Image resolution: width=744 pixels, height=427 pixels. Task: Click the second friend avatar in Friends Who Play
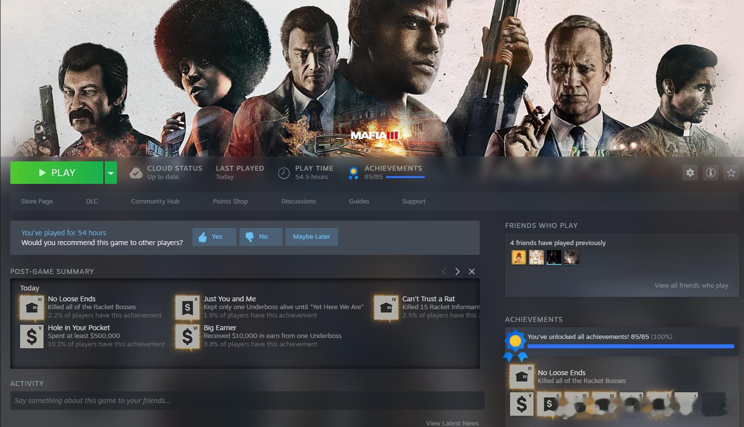pyautogui.click(x=536, y=257)
